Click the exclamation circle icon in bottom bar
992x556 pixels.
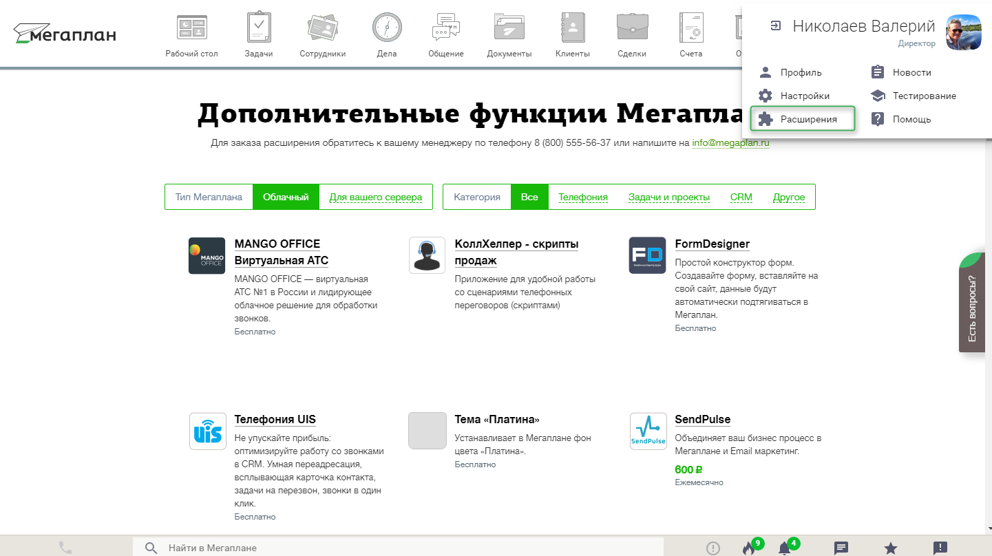click(x=713, y=548)
